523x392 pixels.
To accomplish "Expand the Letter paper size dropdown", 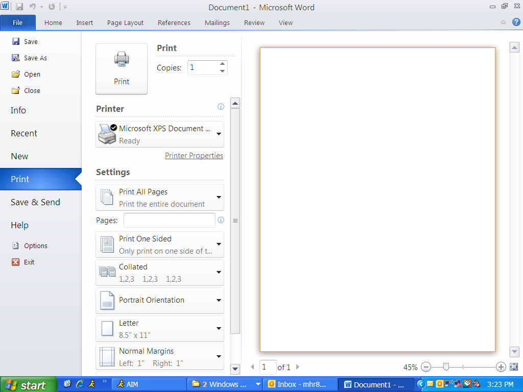I will 160,329.
